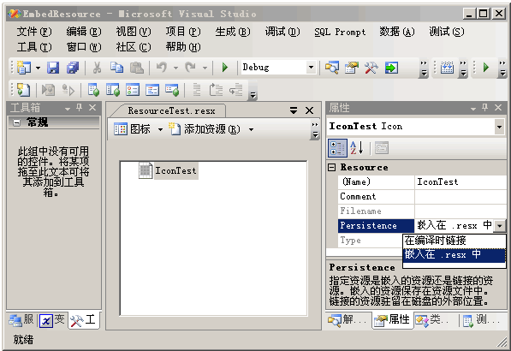Screen dimensions: 511x351
Task: Click the Redo arrow icon
Action: pyautogui.click(x=190, y=68)
